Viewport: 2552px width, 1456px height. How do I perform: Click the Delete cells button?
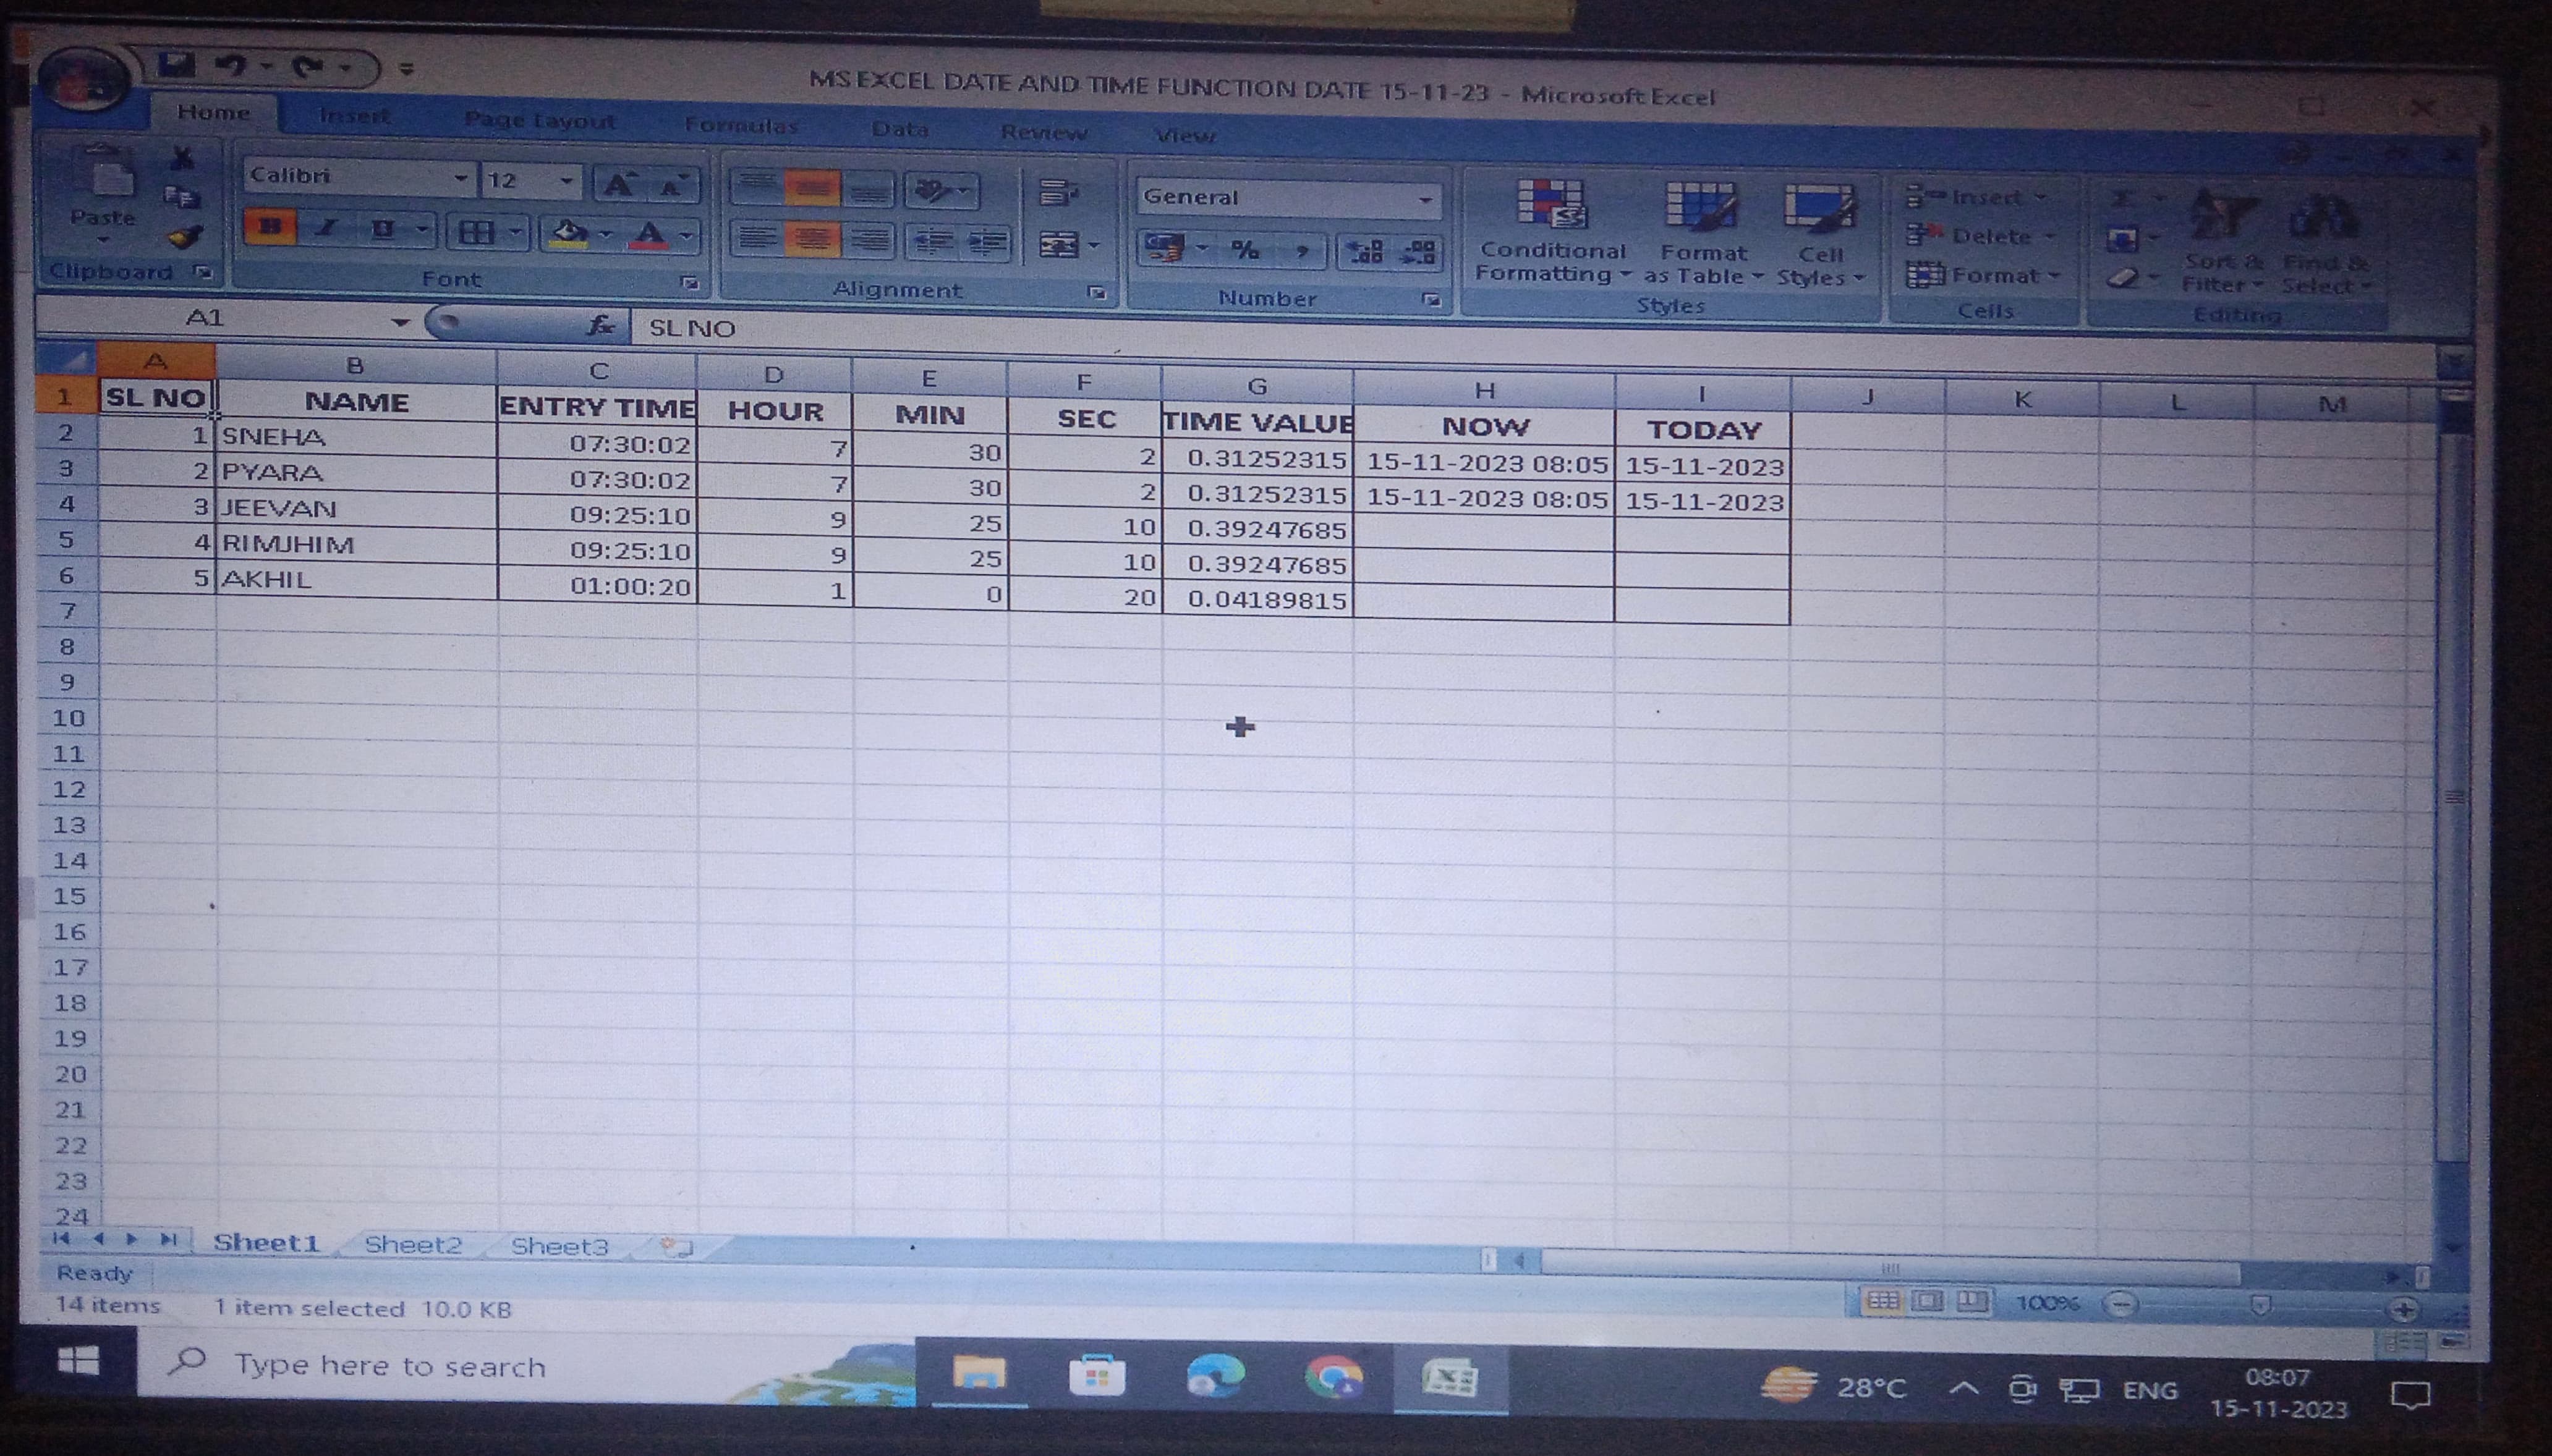point(1977,237)
